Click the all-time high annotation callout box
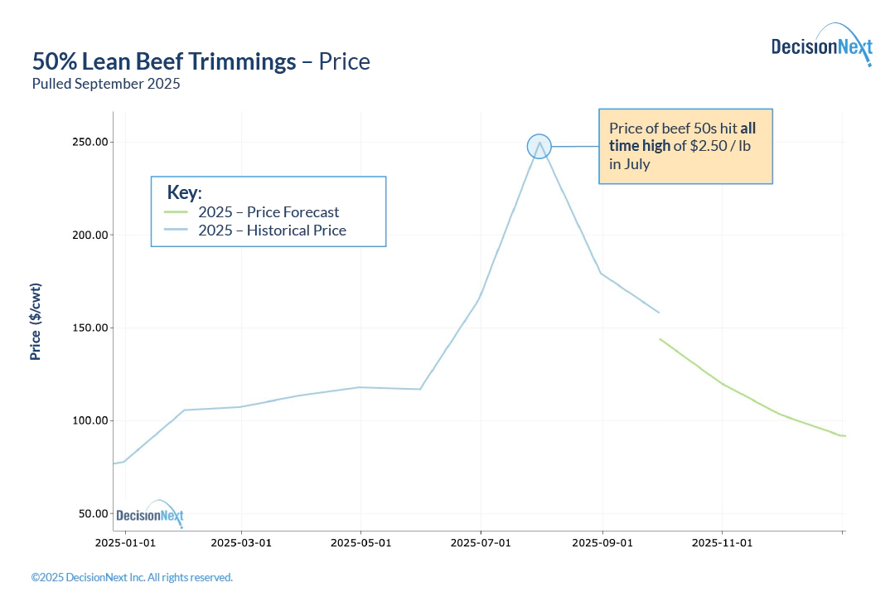895x597 pixels. click(x=685, y=146)
